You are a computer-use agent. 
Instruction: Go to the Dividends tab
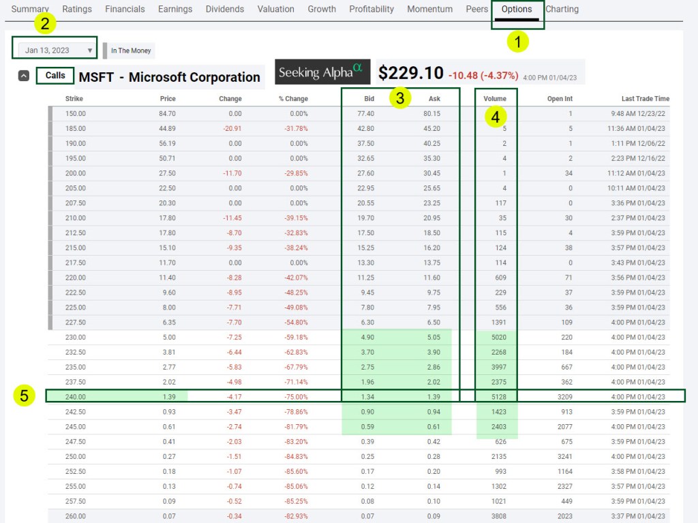(x=224, y=10)
